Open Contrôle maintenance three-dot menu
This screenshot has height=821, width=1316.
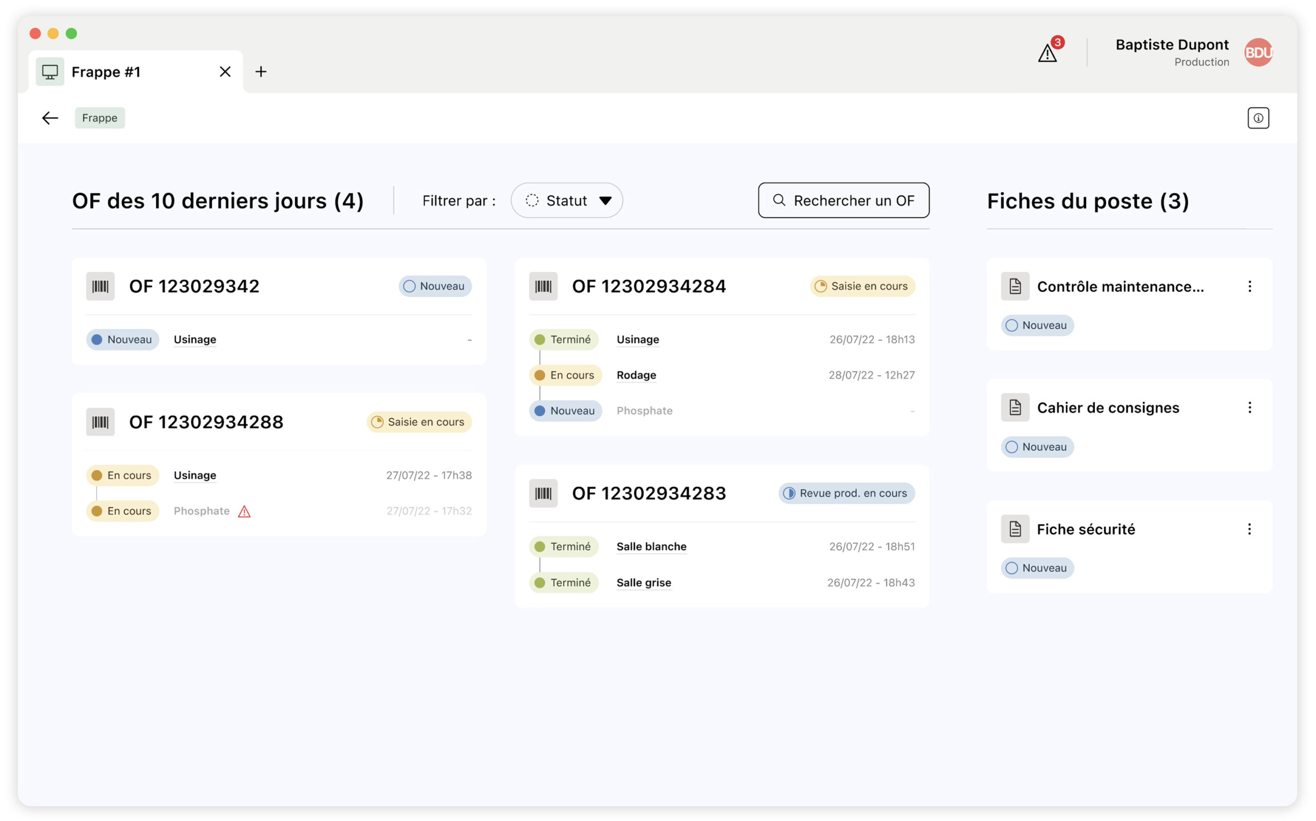[1249, 286]
